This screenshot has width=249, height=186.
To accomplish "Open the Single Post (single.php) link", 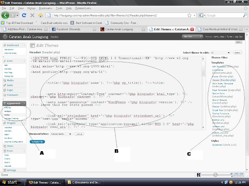I will (x=225, y=110).
